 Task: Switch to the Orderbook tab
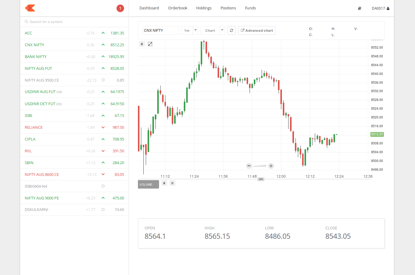pos(177,8)
